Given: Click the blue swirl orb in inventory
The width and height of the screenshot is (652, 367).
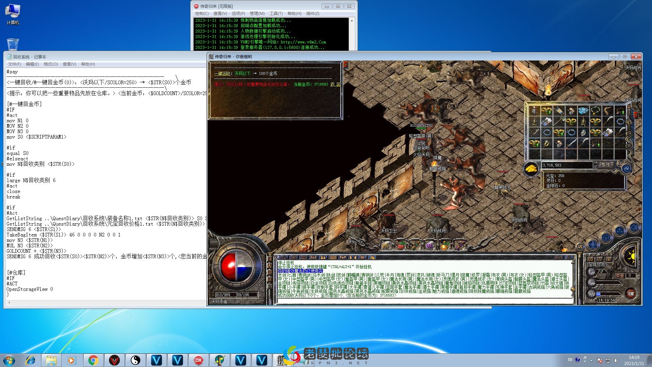Looking at the screenshot, I should point(626,168).
